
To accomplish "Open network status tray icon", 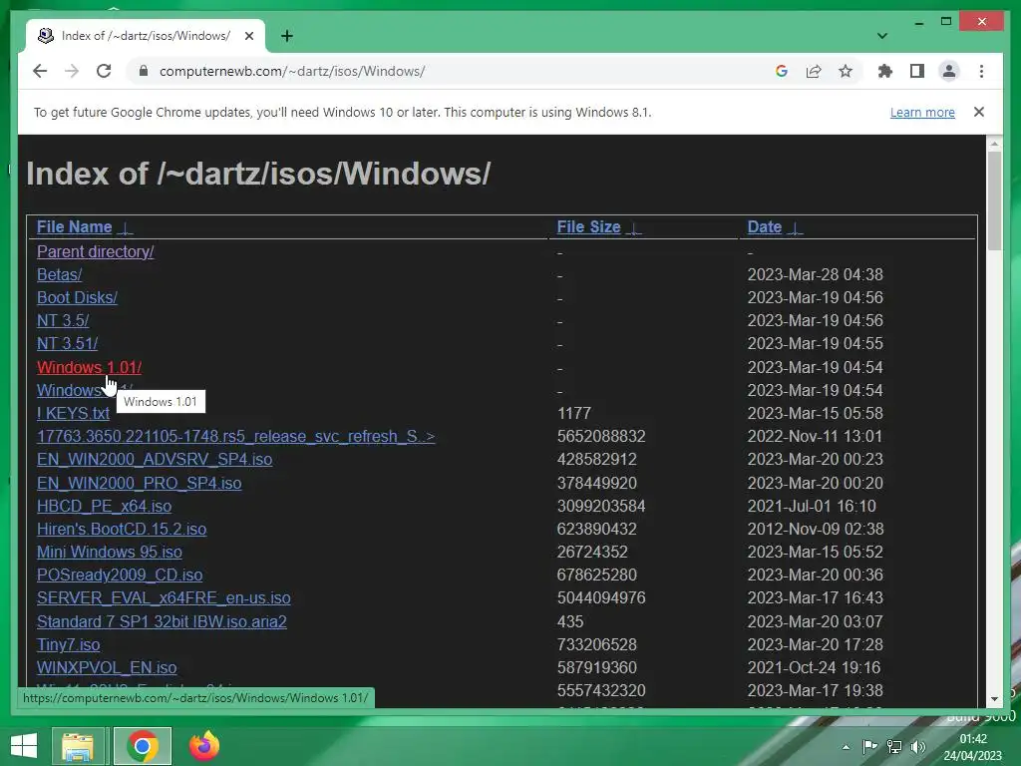I will click(894, 747).
